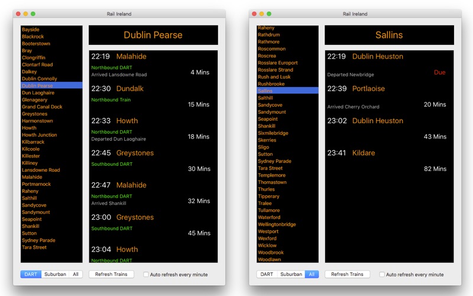Select Suburban segment in left window

pyautogui.click(x=55, y=274)
